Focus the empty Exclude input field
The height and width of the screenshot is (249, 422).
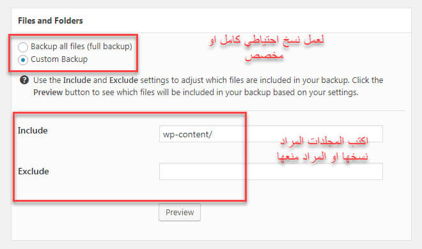pos(270,171)
